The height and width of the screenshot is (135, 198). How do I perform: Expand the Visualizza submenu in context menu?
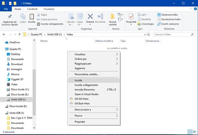click(x=94, y=54)
